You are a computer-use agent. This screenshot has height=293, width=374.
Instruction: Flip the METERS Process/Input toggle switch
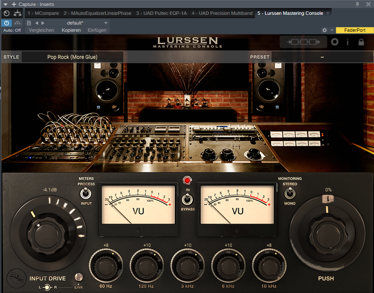tap(86, 193)
